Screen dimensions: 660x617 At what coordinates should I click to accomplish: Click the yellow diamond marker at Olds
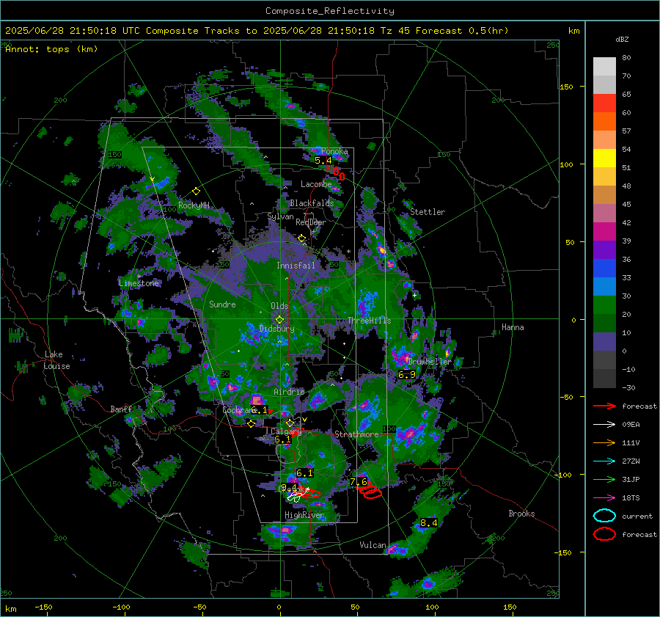point(279,320)
